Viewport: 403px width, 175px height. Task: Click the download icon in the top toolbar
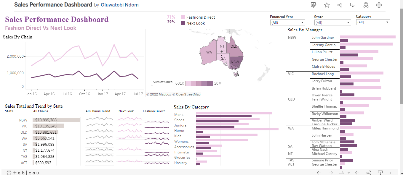click(353, 5)
